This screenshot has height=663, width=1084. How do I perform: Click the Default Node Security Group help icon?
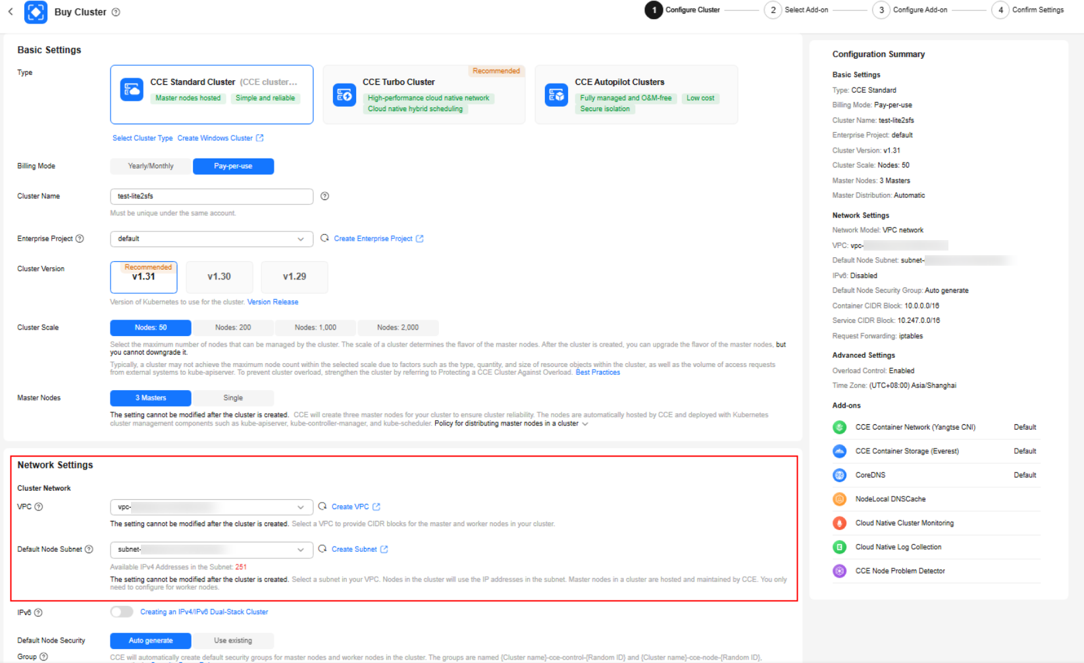click(x=43, y=656)
